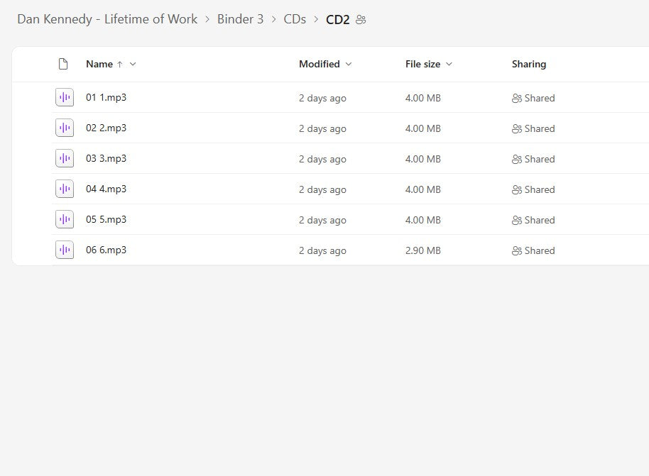Click the 4.00 MB size of 01 1.mp3
The width and height of the screenshot is (649, 476).
tap(423, 99)
